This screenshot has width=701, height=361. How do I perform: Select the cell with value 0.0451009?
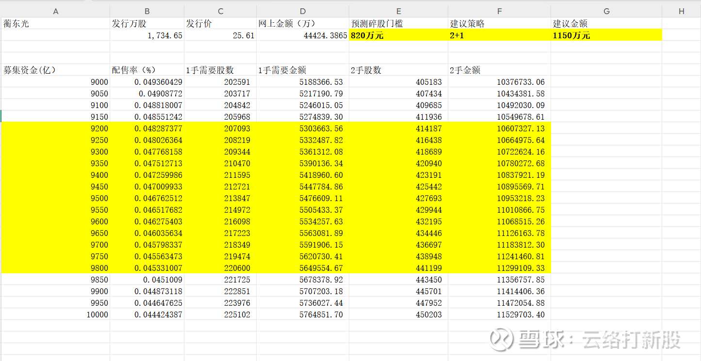click(147, 280)
